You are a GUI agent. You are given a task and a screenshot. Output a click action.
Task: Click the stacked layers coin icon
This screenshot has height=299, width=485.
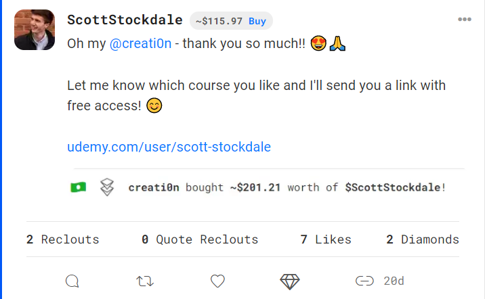(x=107, y=187)
